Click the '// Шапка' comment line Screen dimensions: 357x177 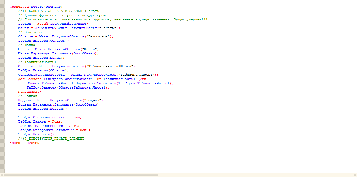(27, 45)
